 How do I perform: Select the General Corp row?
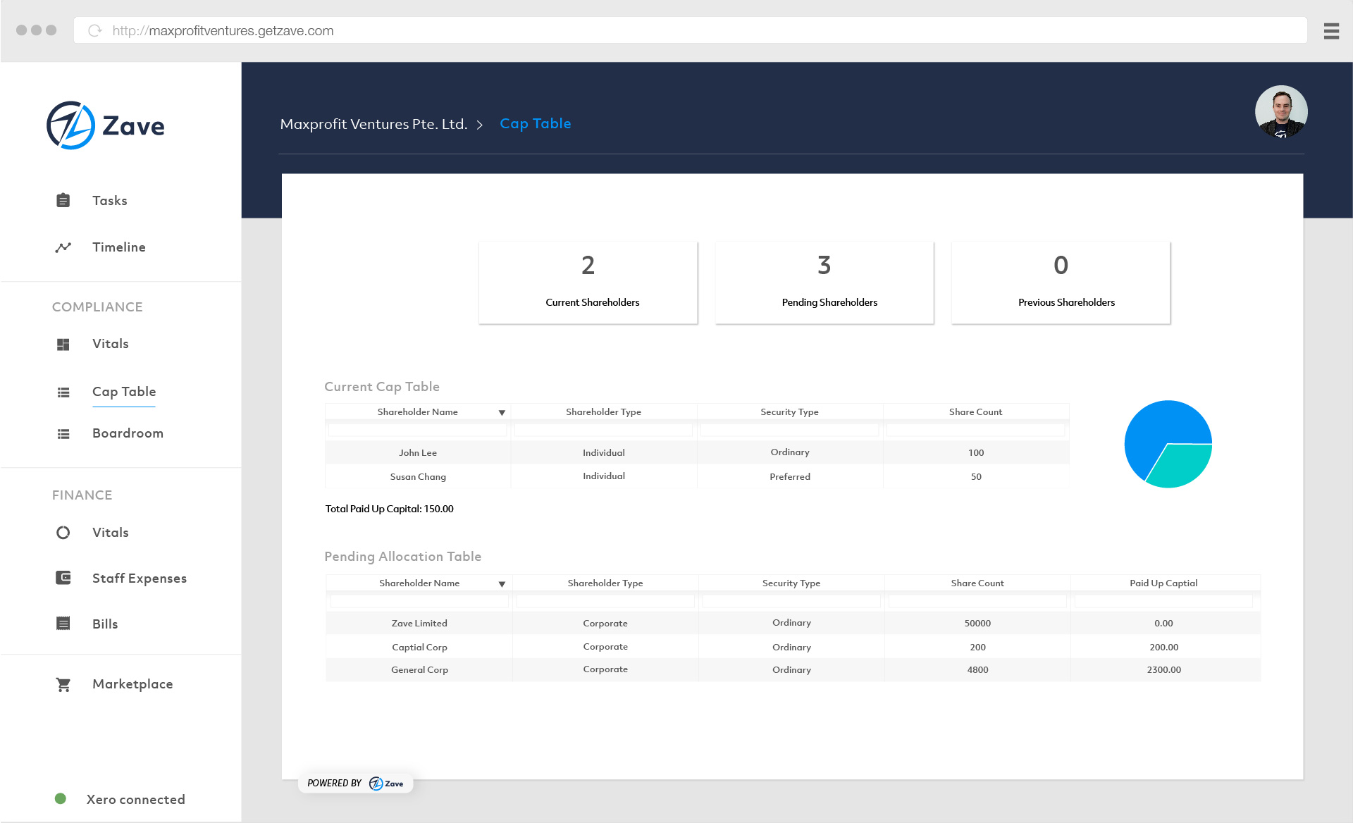point(793,670)
